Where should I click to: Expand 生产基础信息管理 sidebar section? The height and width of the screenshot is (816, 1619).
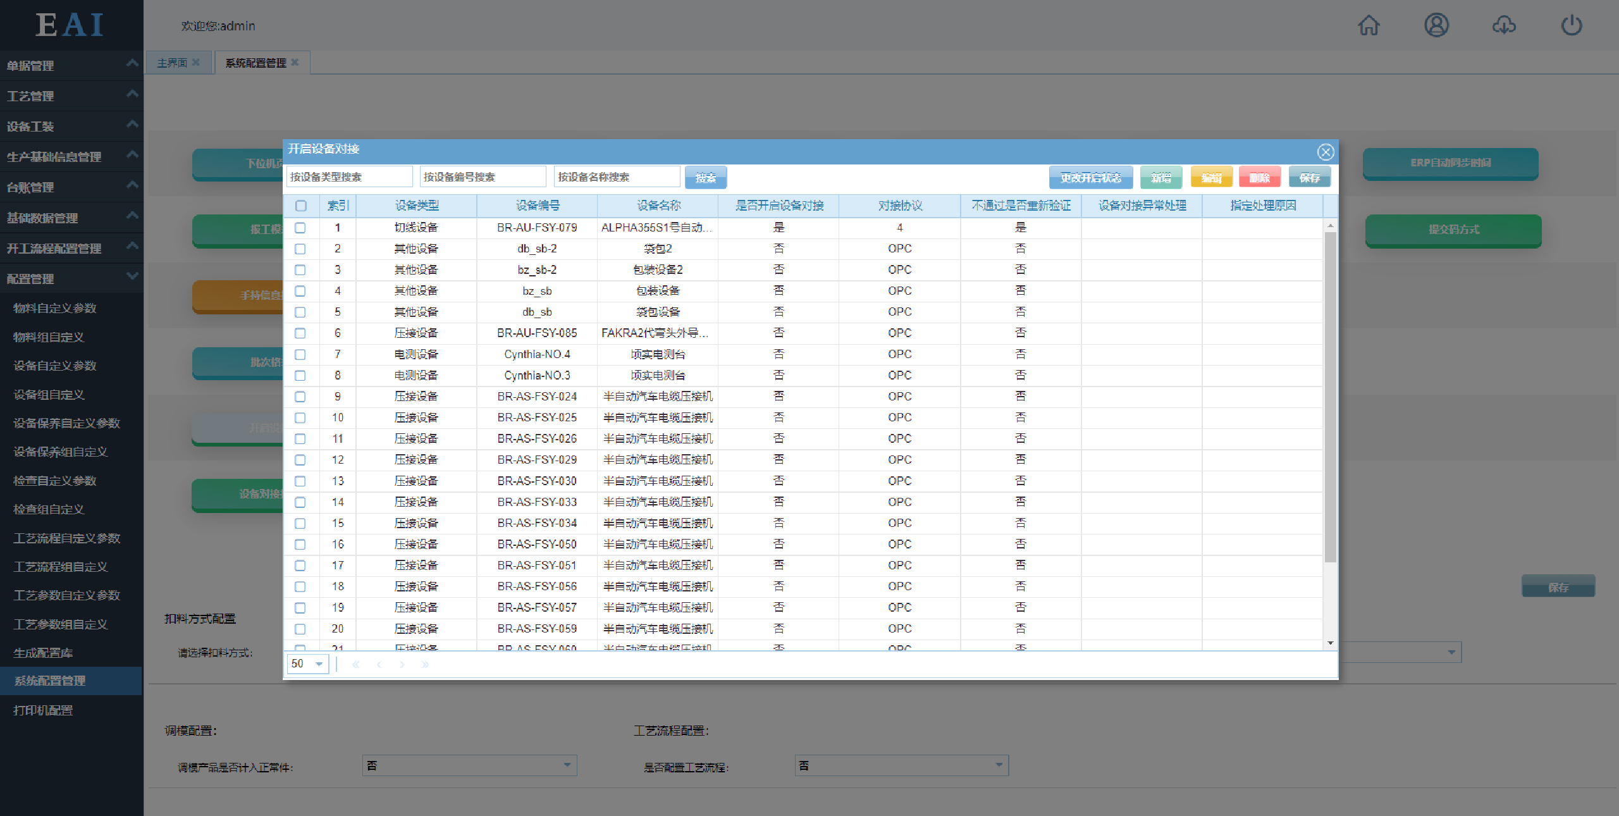(x=71, y=156)
